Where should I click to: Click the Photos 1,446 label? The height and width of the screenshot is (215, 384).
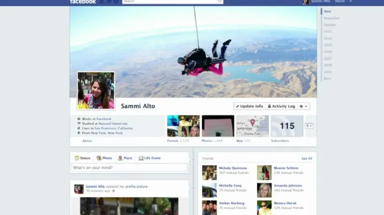(212, 141)
